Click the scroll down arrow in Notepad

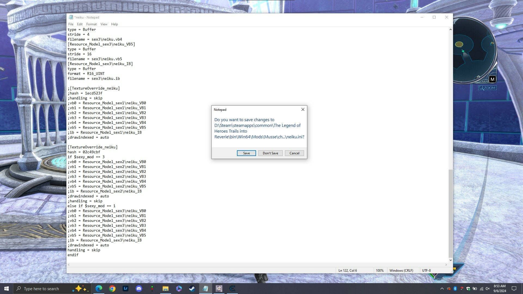[451, 260]
